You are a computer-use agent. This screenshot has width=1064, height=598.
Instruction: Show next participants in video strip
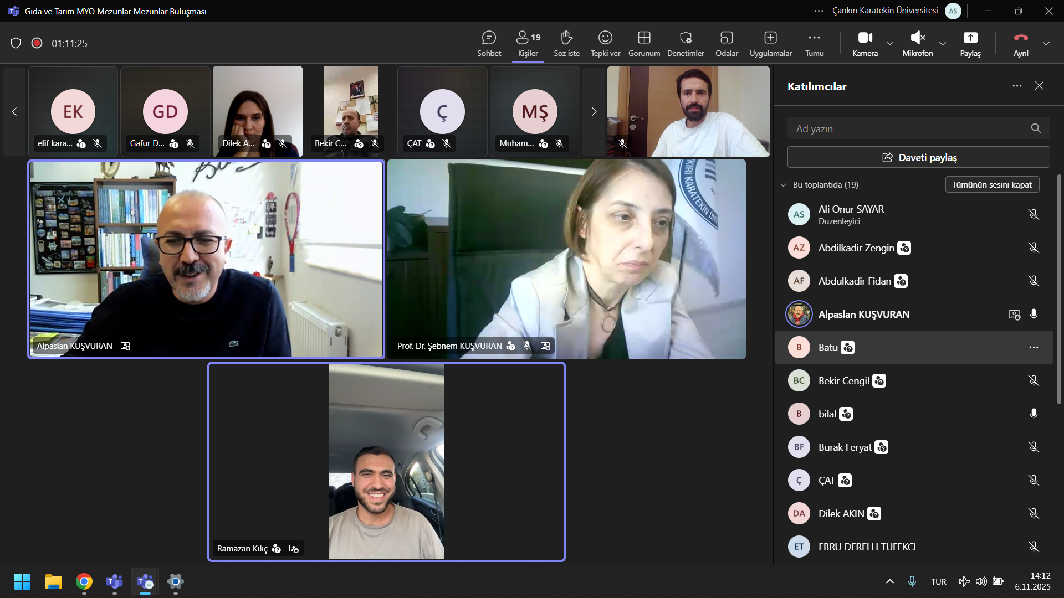[x=594, y=112]
